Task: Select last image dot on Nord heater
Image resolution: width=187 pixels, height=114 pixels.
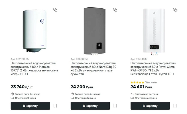Action: tap(97, 55)
